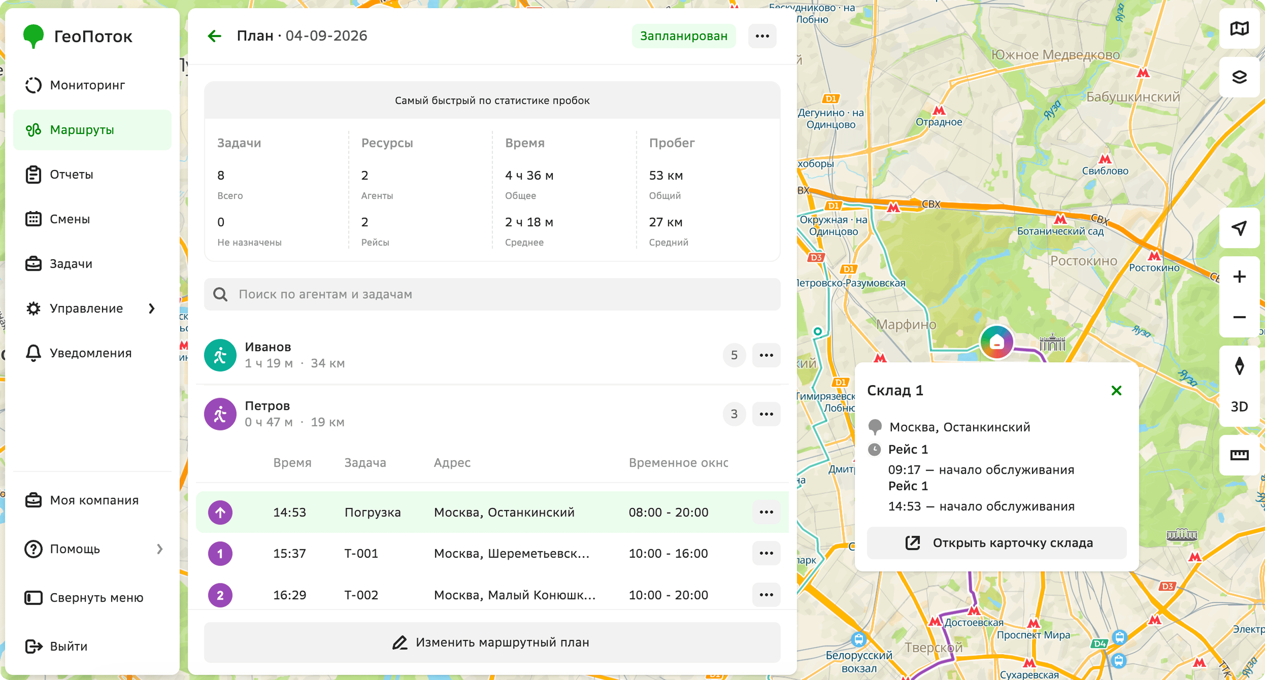This screenshot has width=1265, height=680.
Task: Open Петров agent options menu
Action: point(766,414)
